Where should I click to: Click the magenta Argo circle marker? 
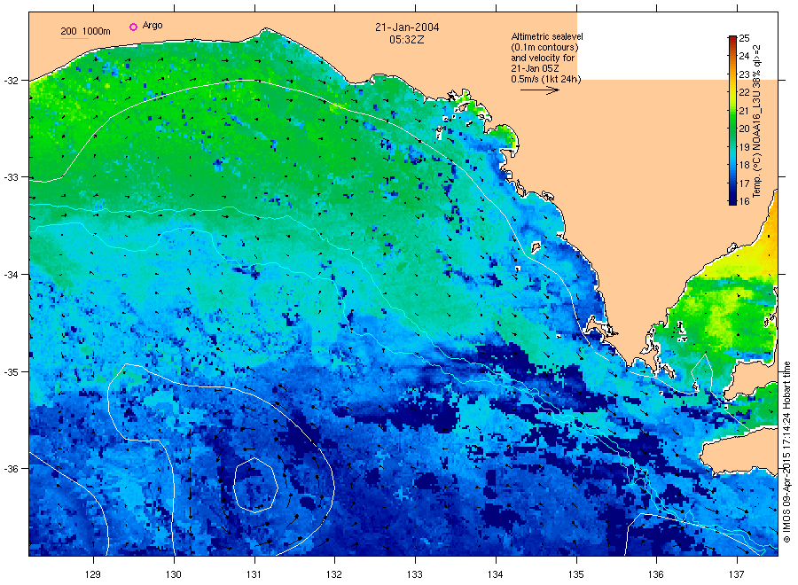pyautogui.click(x=133, y=27)
